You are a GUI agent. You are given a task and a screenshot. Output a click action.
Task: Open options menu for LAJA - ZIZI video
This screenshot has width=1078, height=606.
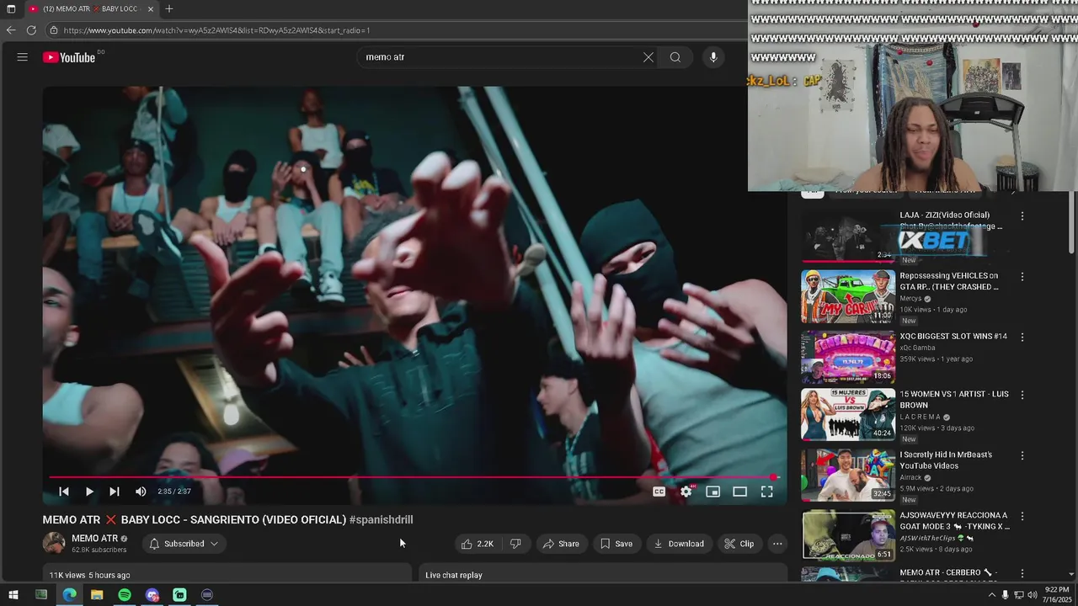click(1022, 216)
